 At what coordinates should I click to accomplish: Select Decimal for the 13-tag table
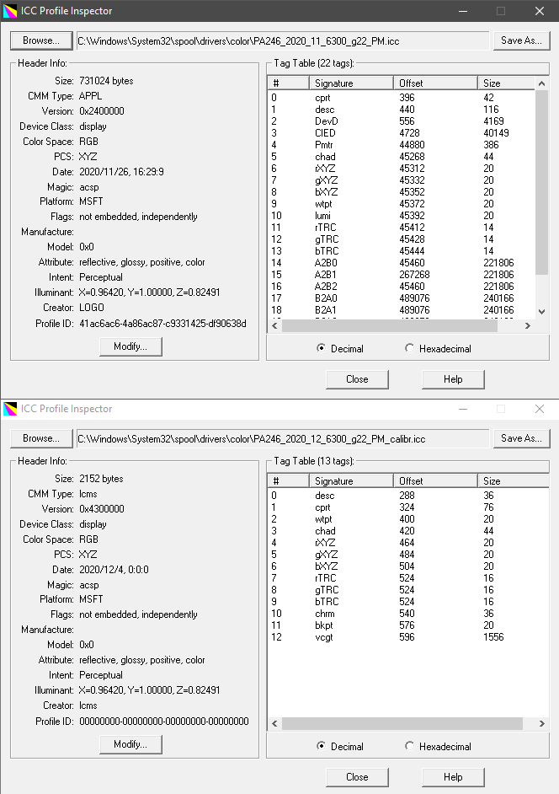tap(322, 746)
